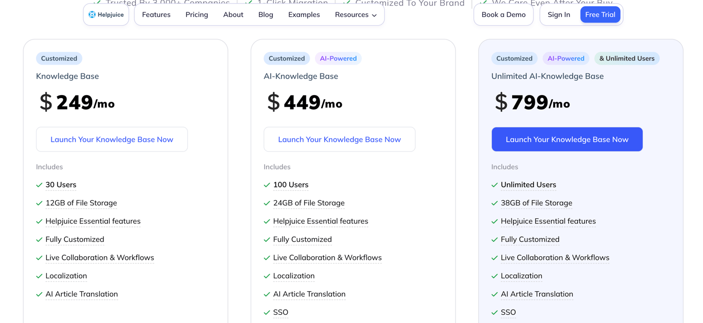Click 38GB of File Storage
The height and width of the screenshot is (323, 703).
tap(537, 203)
